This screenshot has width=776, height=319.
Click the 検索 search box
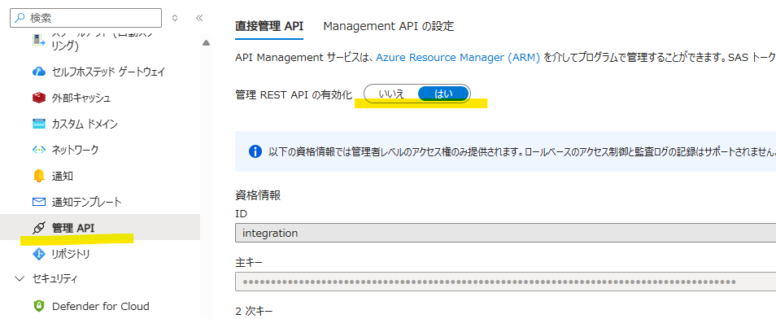click(x=85, y=18)
